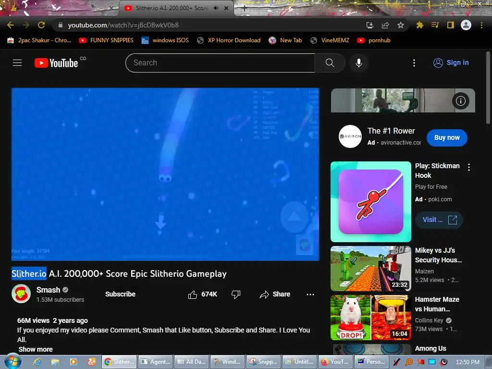Click the forward navigation arrow

coord(26,25)
